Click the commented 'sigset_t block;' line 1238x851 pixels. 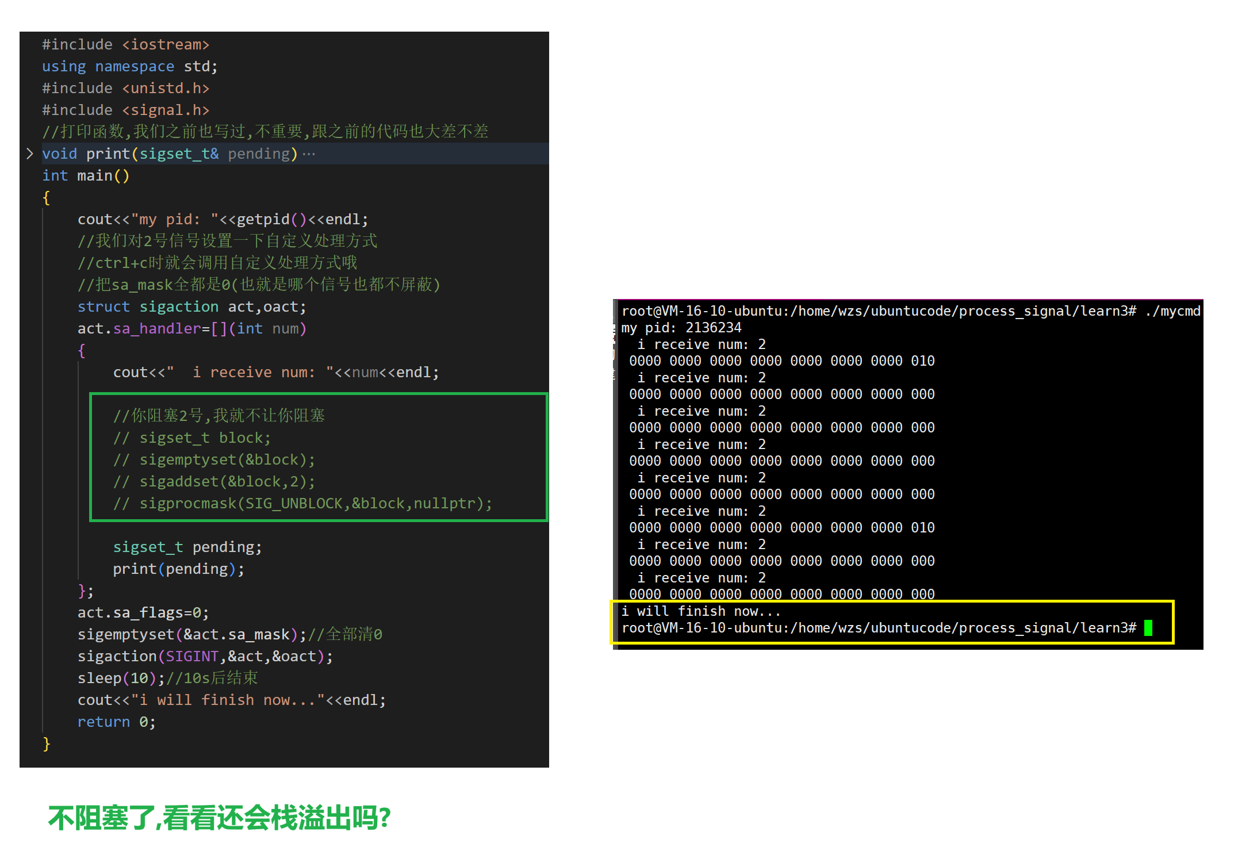coord(192,438)
